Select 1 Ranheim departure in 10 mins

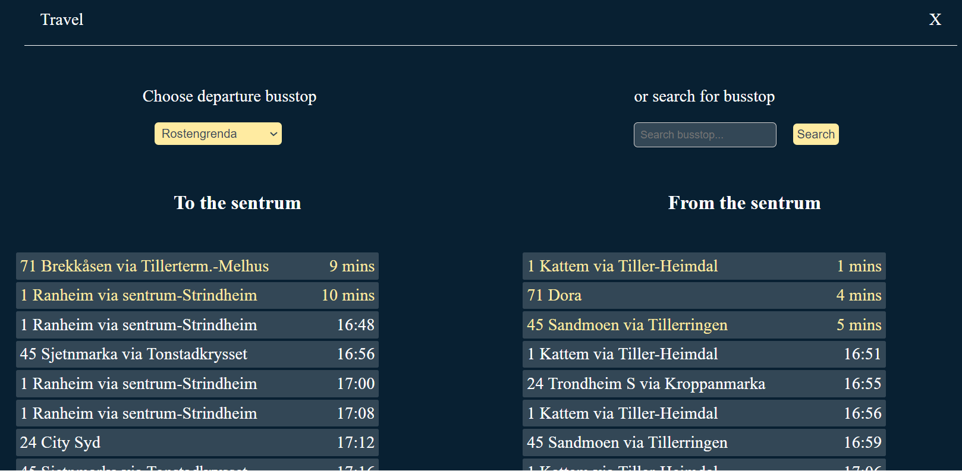(x=197, y=295)
